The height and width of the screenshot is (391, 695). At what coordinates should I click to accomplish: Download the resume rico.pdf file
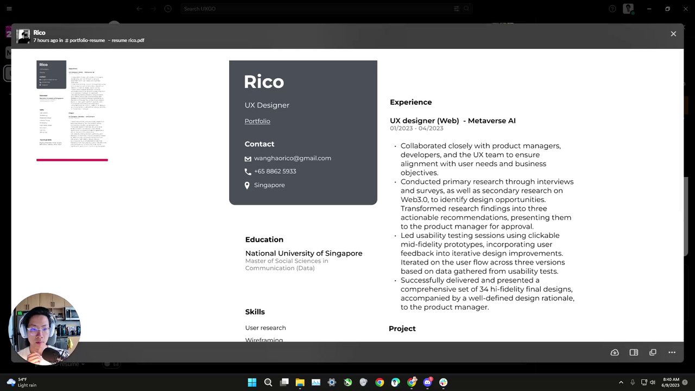(615, 352)
